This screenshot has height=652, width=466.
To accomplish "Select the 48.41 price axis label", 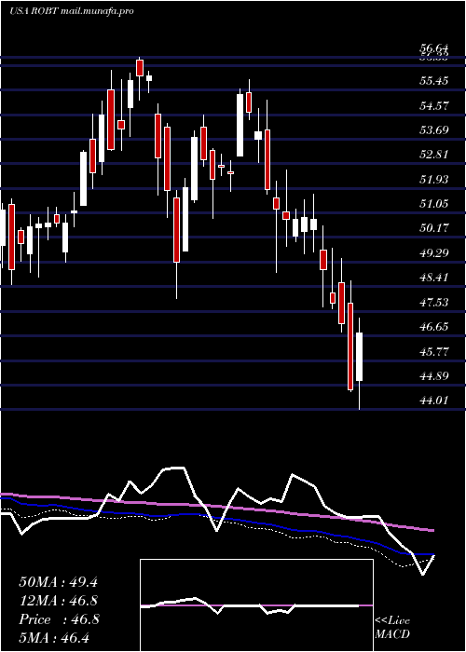I will pos(434,278).
